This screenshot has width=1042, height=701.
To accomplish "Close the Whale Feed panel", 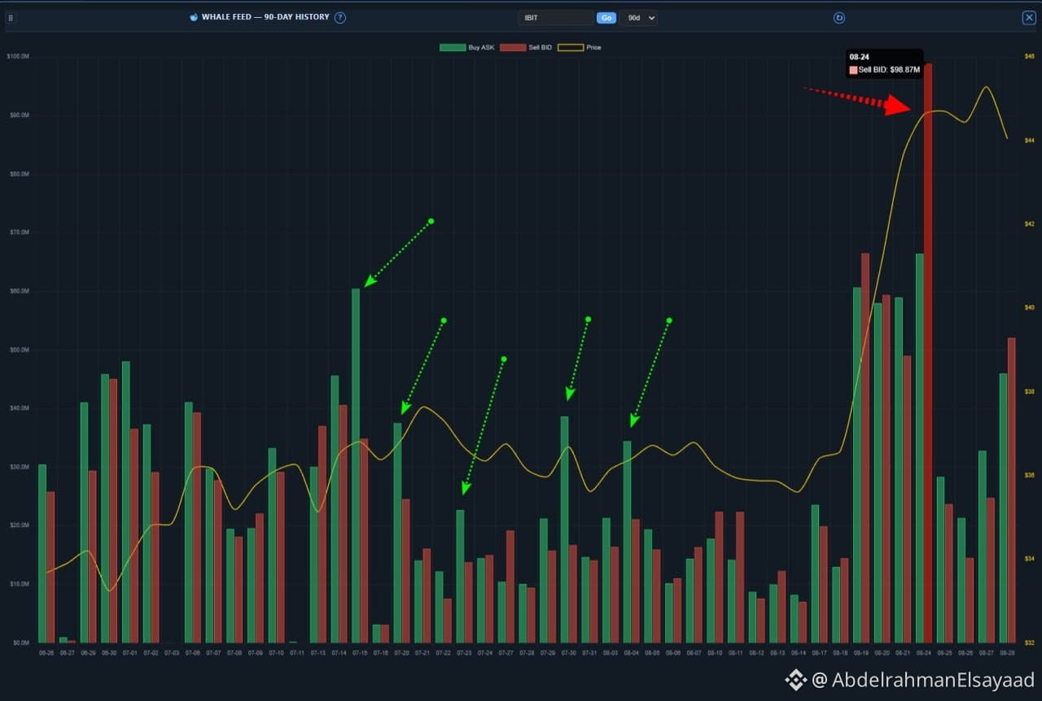I will click(1029, 18).
